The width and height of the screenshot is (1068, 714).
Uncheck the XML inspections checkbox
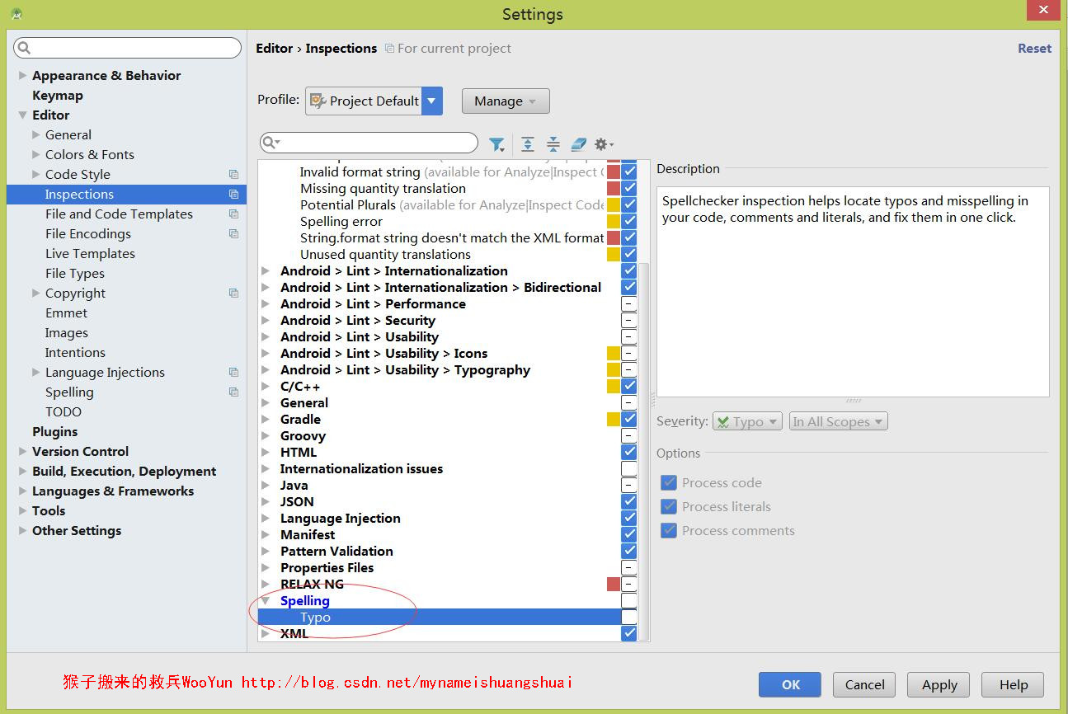point(629,633)
